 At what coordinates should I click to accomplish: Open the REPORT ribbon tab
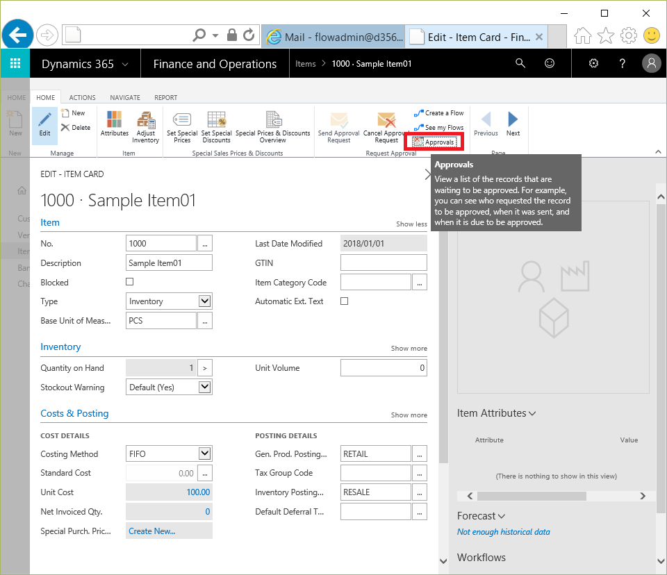point(166,98)
